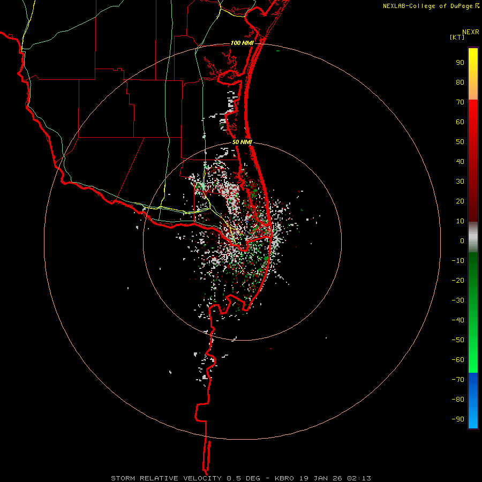Viewport: 482px width, 482px height.
Task: Pick the gray zero-velocity band on the scale
Action: pyautogui.click(x=473, y=237)
